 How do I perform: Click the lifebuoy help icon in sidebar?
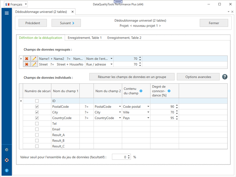[x=6, y=160]
